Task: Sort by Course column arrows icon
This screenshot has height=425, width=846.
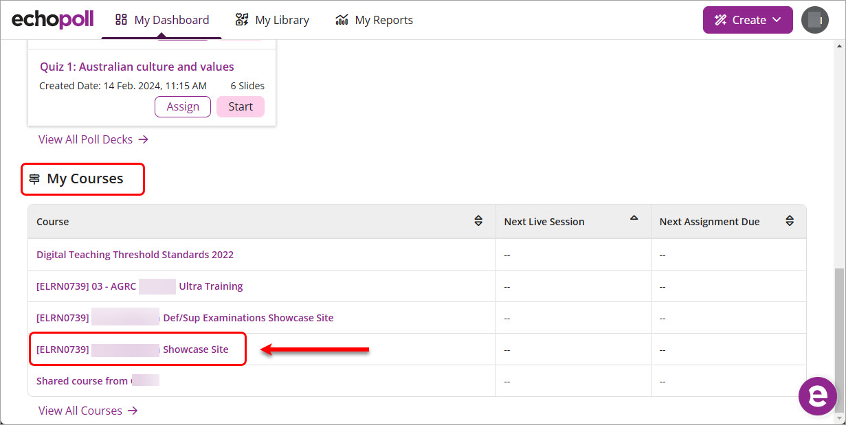Action: (478, 221)
